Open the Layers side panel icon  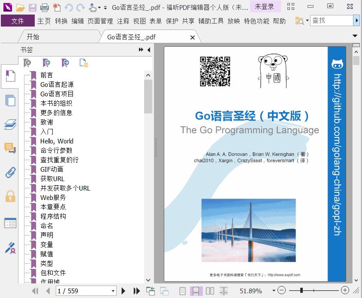pos(10,125)
